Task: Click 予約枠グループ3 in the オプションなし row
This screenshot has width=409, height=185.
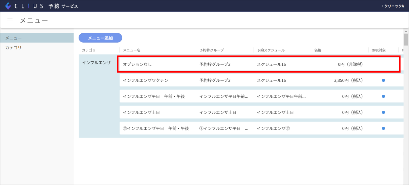Action: (215, 64)
